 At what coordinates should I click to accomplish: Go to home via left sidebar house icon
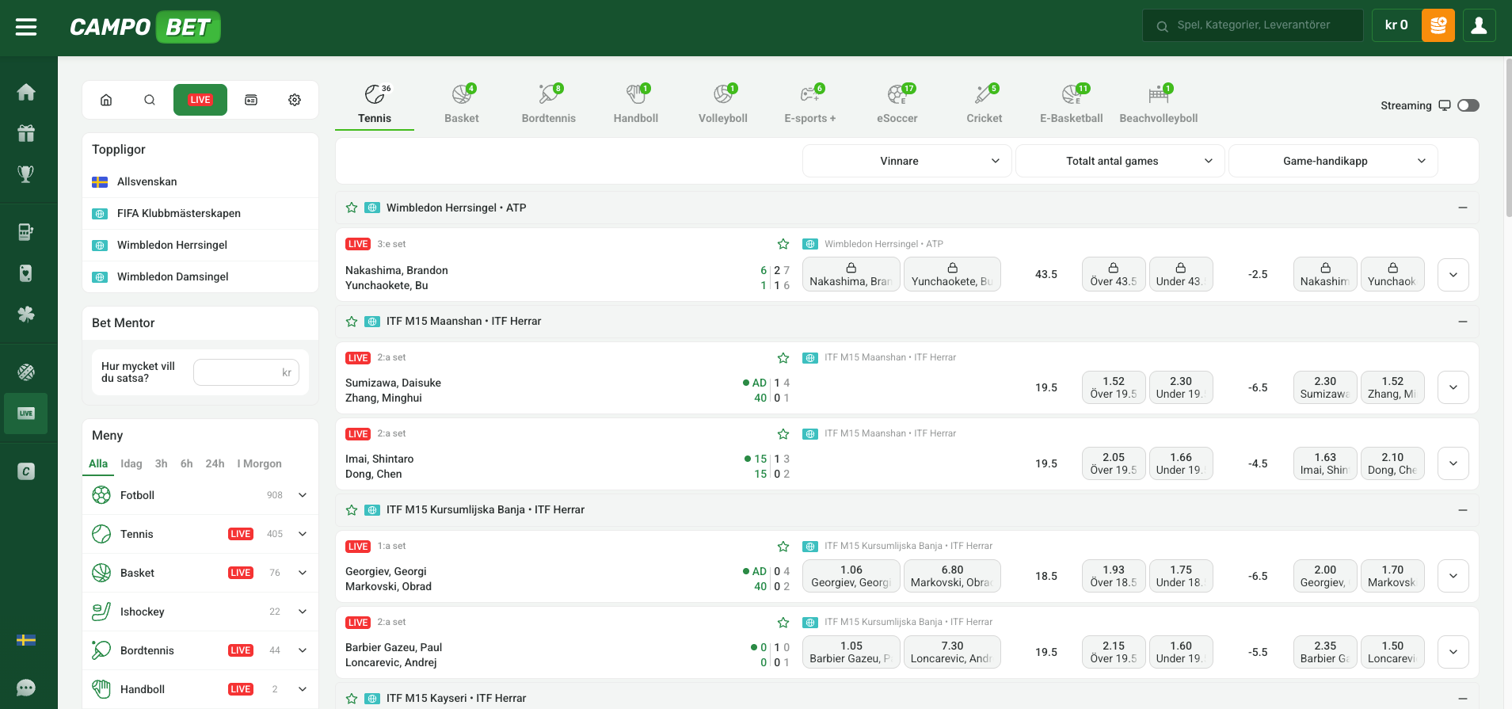[x=26, y=92]
